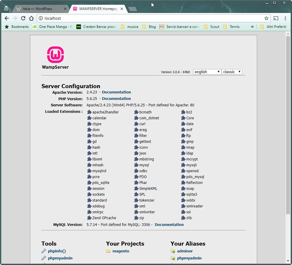Click the localhost address bar
292x265 pixels.
147,18
